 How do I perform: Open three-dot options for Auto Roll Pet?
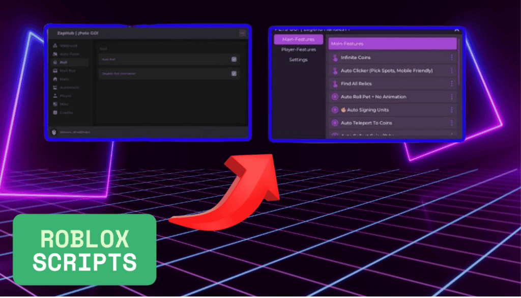pyautogui.click(x=452, y=97)
